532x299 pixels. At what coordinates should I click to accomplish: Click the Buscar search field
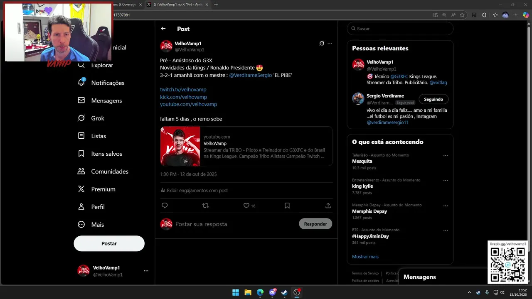[x=400, y=29]
